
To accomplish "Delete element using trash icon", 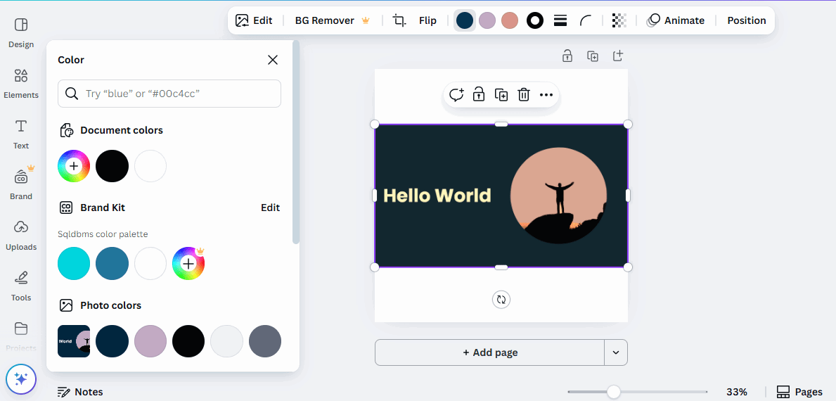I will click(x=524, y=95).
